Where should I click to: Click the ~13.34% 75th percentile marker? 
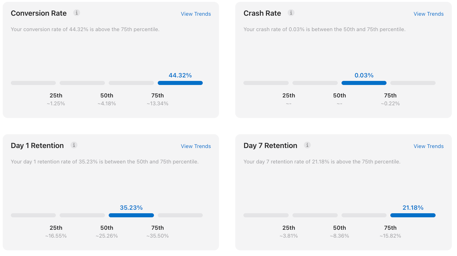(157, 103)
